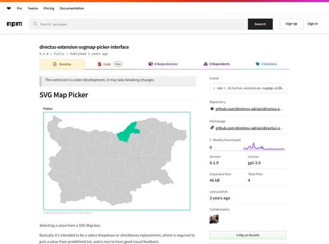Image resolution: width=329 pixels, height=244 pixels.
Task: Switch to the Readme tab
Action: pos(62,64)
